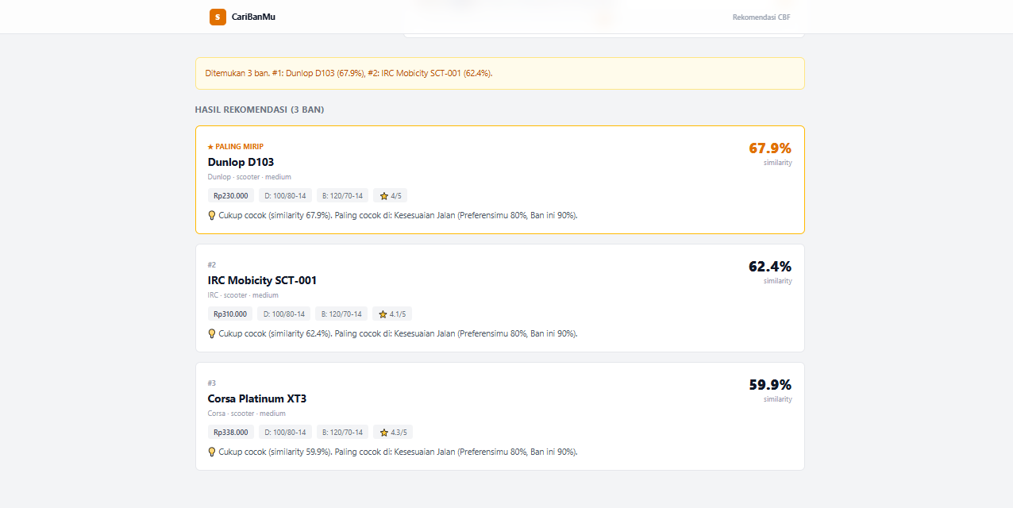This screenshot has height=508, width=1013.
Task: Open the Dunlop D103 tire title
Action: point(241,162)
